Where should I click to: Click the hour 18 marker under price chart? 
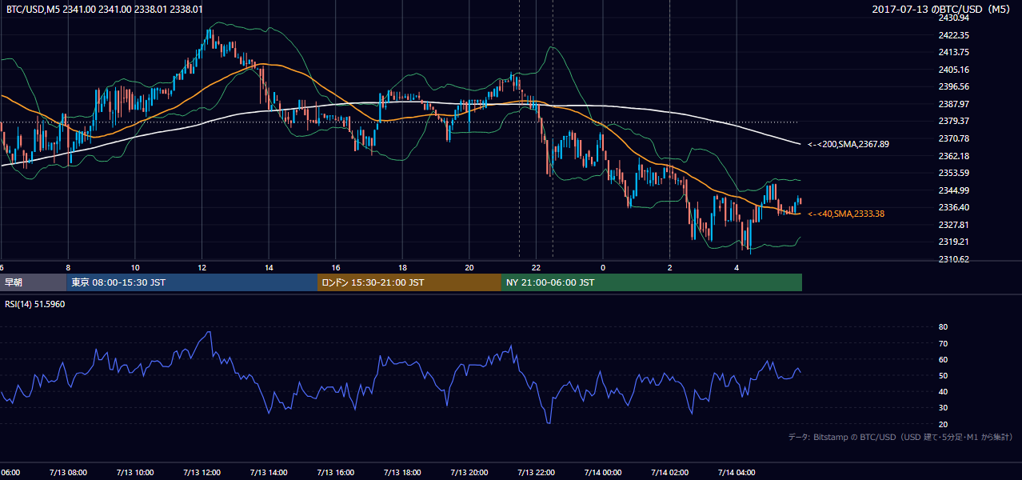coord(402,267)
